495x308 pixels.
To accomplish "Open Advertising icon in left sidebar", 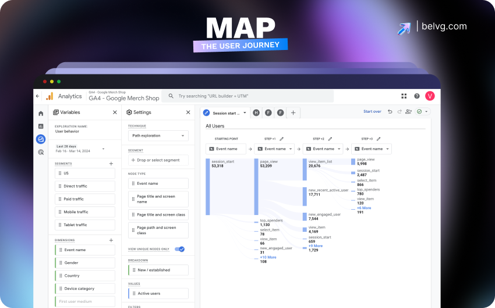I will (x=41, y=152).
